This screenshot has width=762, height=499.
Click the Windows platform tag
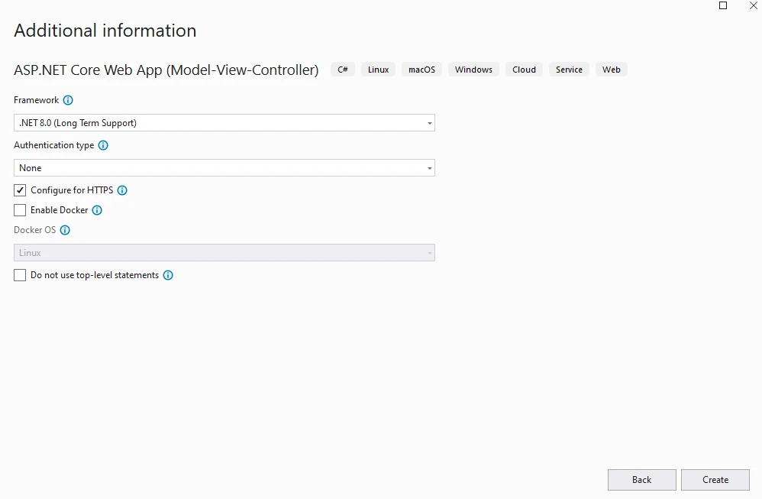coord(473,70)
